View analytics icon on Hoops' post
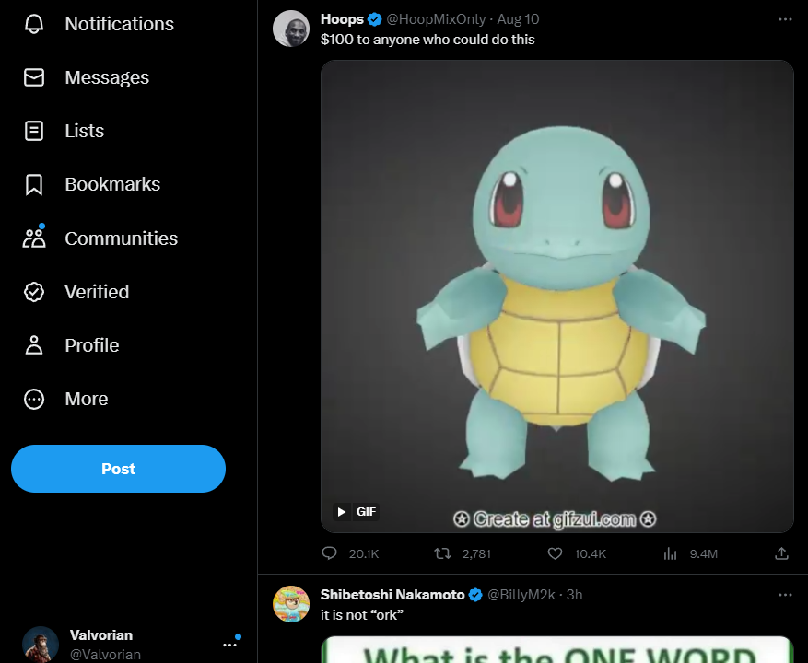 point(670,553)
